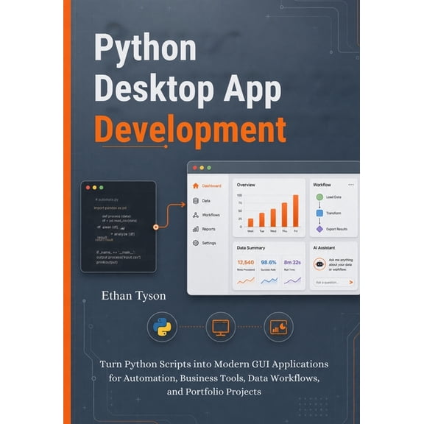Click the purple Export Results diamond node

(319, 229)
